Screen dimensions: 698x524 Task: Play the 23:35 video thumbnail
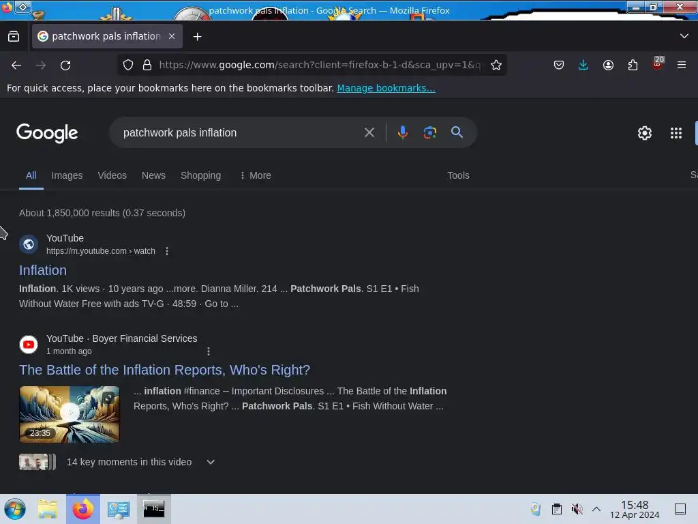[70, 414]
